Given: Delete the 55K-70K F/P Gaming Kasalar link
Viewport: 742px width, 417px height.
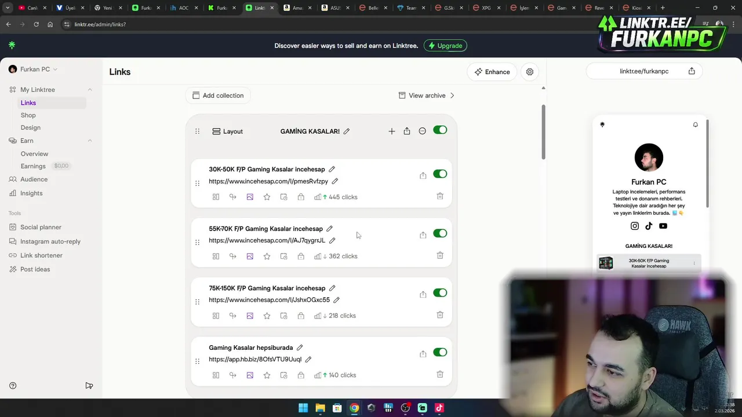Looking at the screenshot, I should [x=440, y=255].
